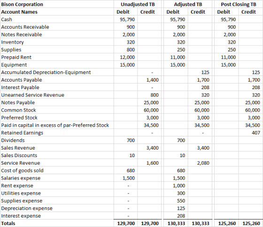The width and height of the screenshot is (263, 227).
Task: Click the Interest expense row label
Action: (21, 216)
